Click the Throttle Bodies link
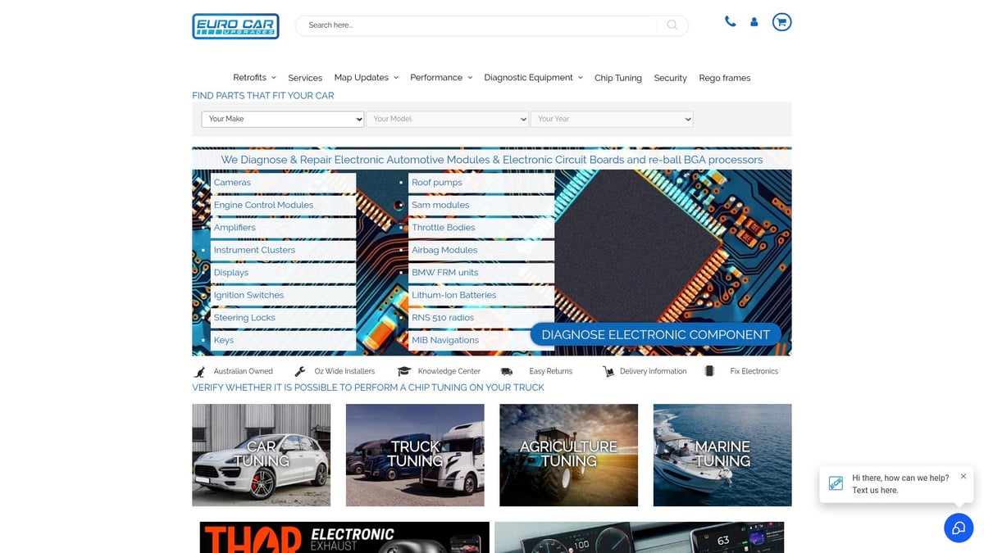 (x=444, y=228)
